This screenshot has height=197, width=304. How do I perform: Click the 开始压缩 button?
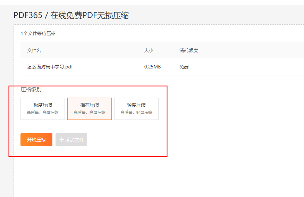pos(36,140)
